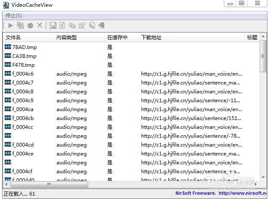The height and width of the screenshot is (199, 270).
Task: Sort by the 标题 column header
Action: [252, 37]
